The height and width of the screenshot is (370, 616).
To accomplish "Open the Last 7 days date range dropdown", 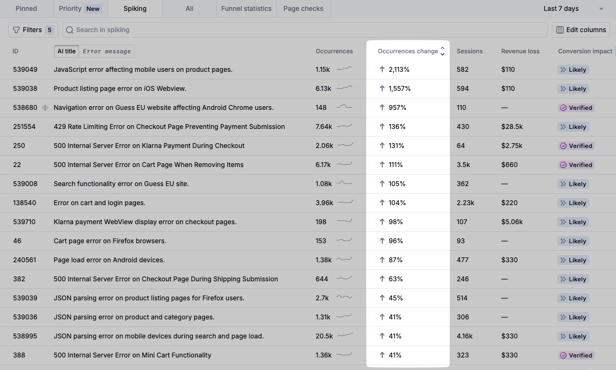I will pos(573,9).
